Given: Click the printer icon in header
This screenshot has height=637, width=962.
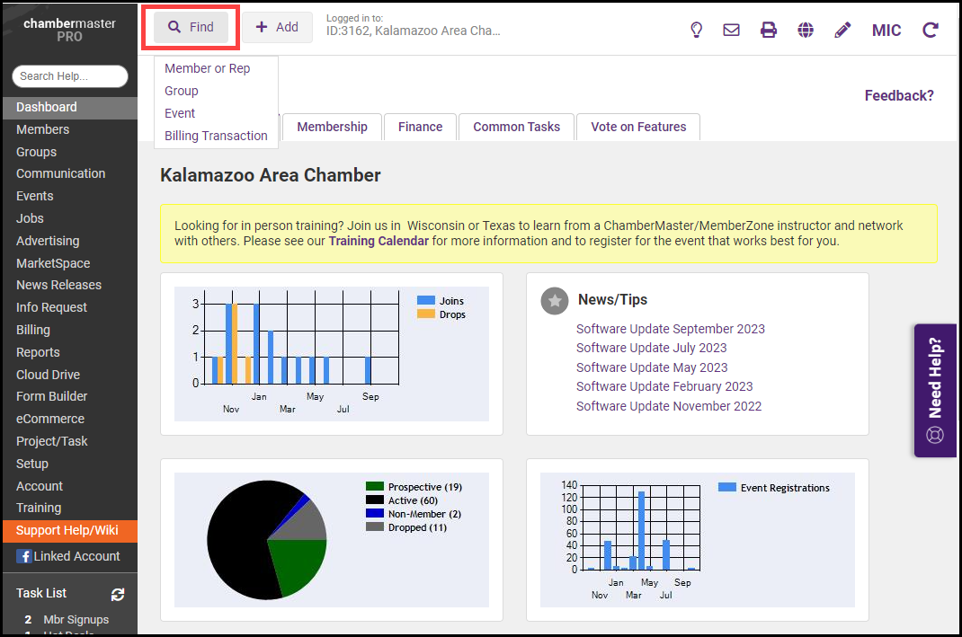Looking at the screenshot, I should tap(769, 30).
